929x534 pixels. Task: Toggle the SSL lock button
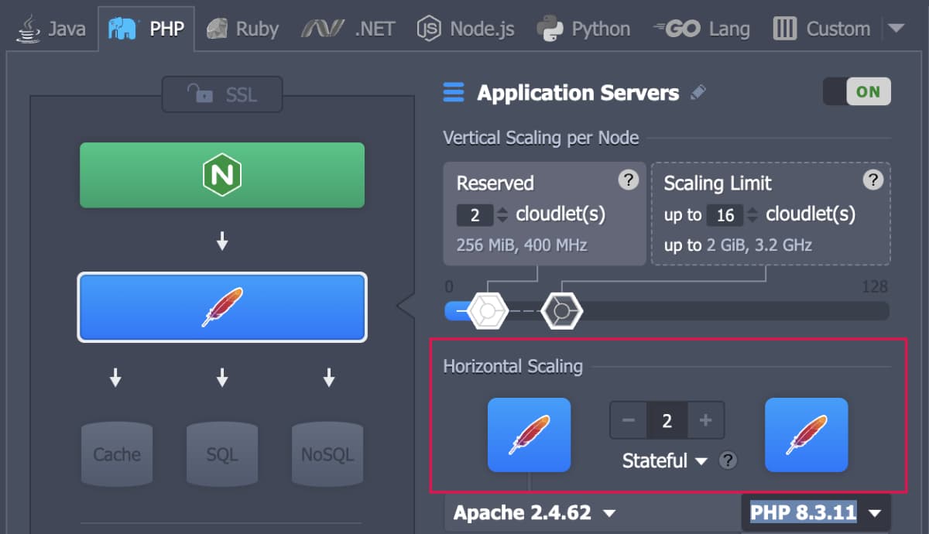pyautogui.click(x=221, y=95)
